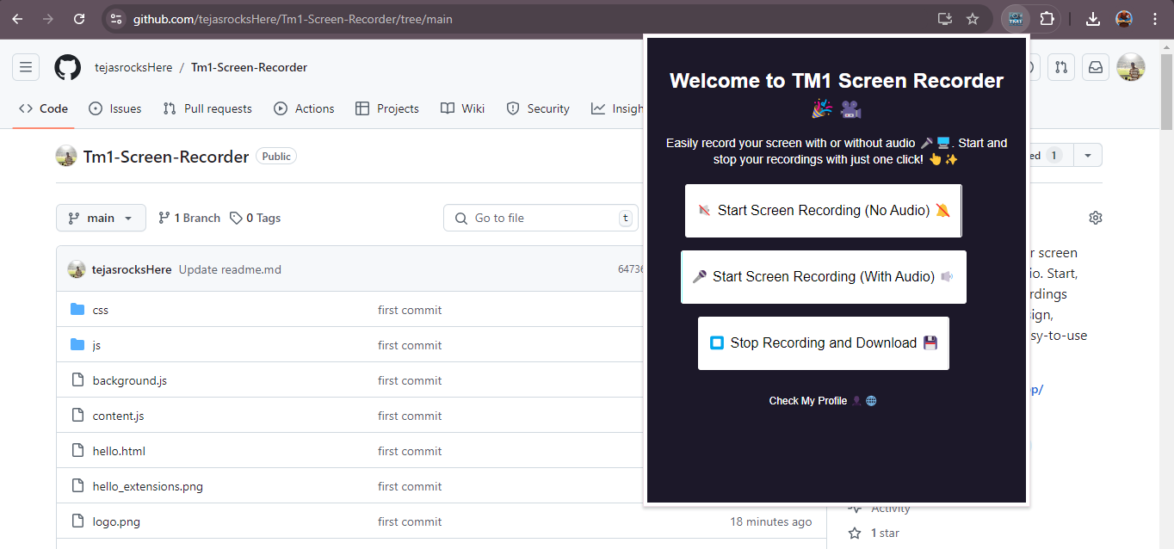Open the js folder name
The height and width of the screenshot is (549, 1174).
(96, 345)
